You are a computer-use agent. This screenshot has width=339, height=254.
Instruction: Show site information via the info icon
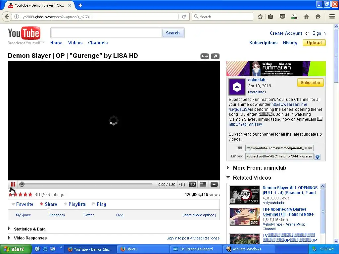(x=17, y=17)
